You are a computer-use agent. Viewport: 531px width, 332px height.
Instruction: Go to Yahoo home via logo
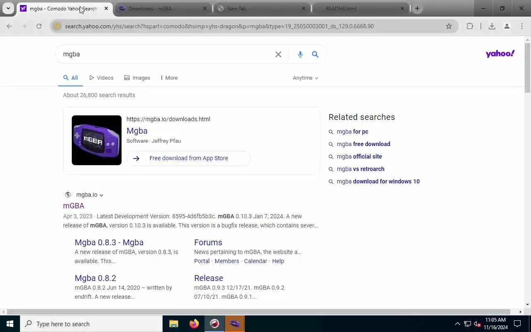pyautogui.click(x=500, y=54)
